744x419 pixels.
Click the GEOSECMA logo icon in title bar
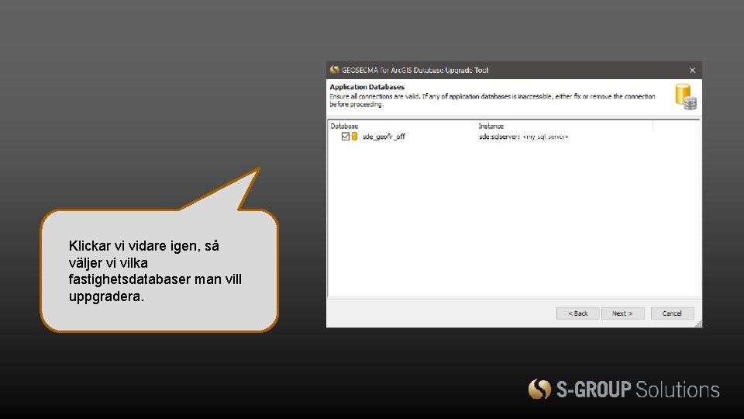335,70
